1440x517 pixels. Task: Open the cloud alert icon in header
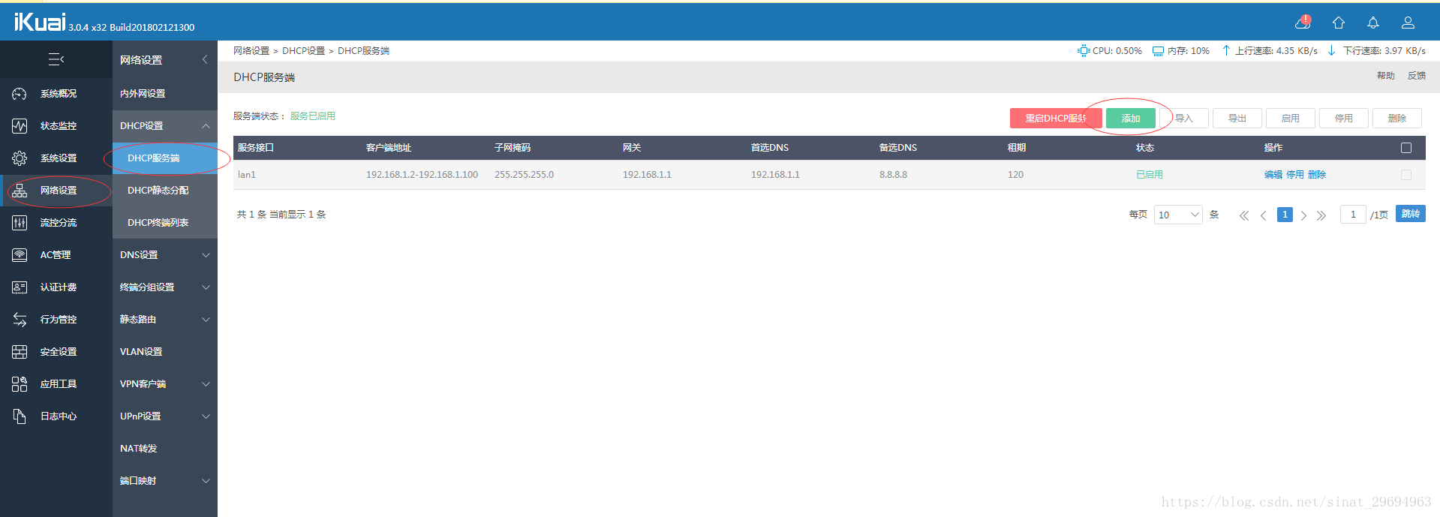(x=1303, y=22)
